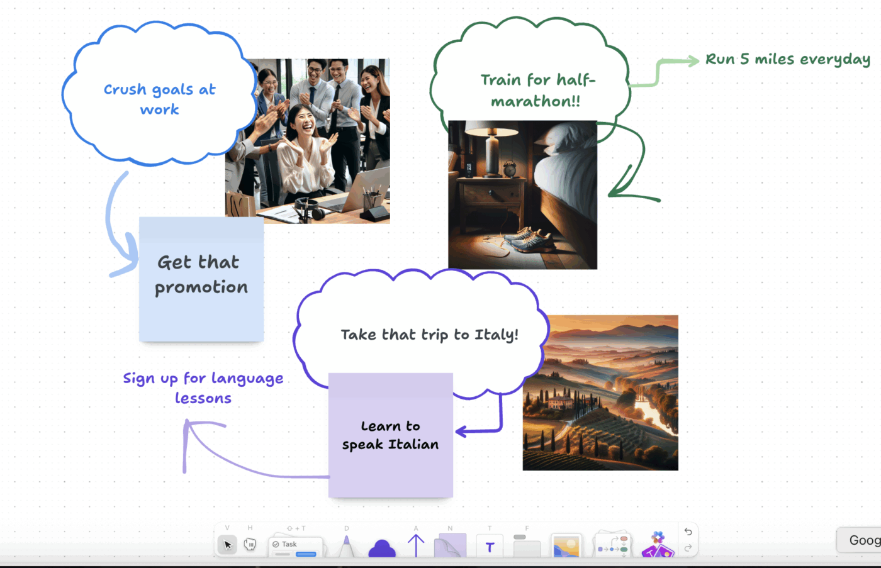Select the Italian countryside landscape image
Viewport: 881px width, 568px height.
tap(600, 393)
